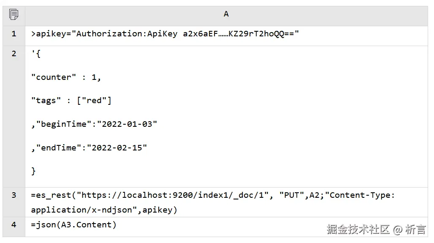Select row header 2
This screenshot has width=434, height=243.
(14, 117)
